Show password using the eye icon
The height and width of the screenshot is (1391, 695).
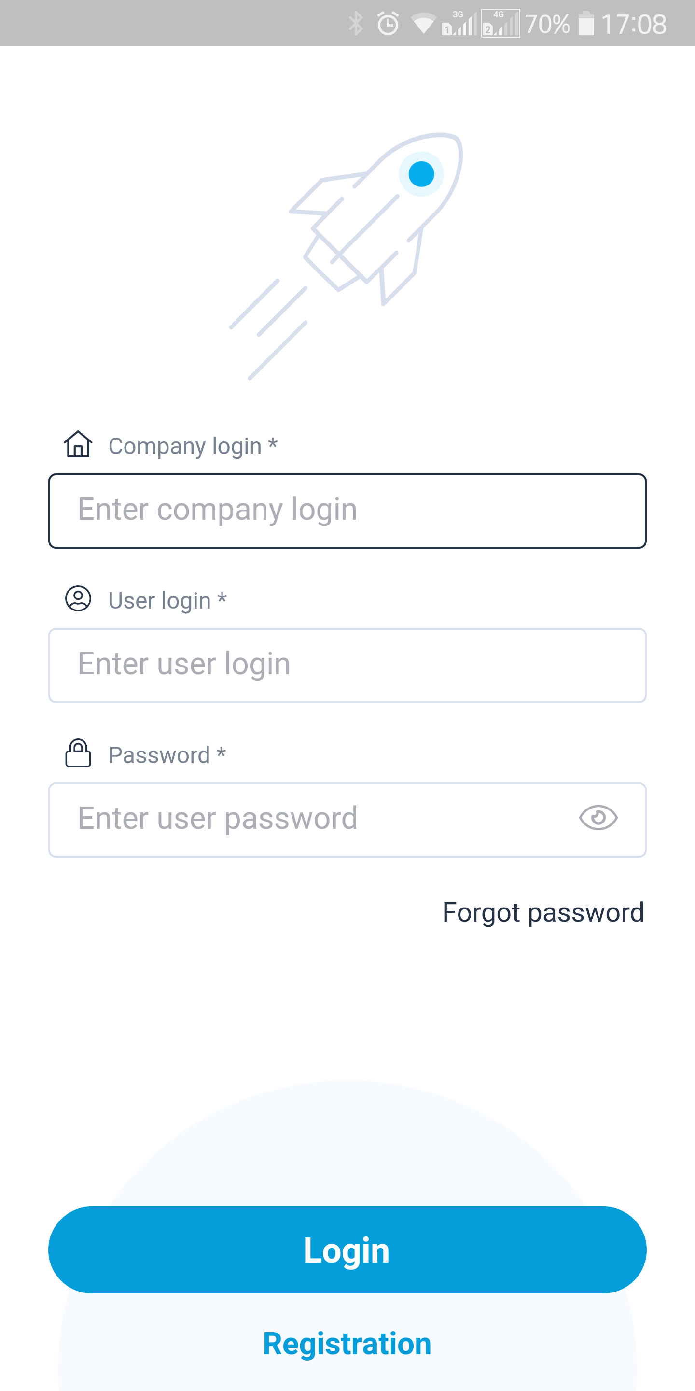tap(598, 818)
